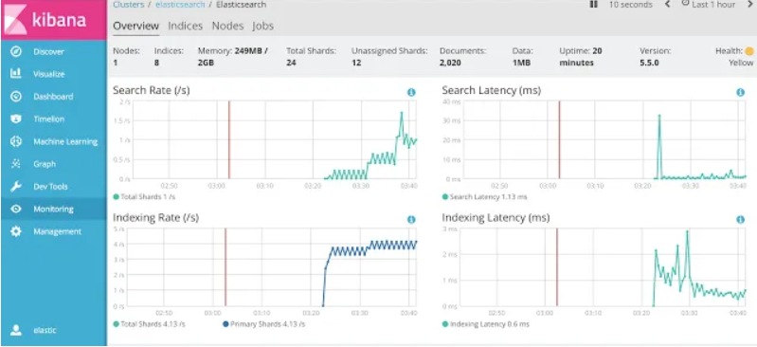
Task: Click the Kibana logo
Action: tap(53, 20)
